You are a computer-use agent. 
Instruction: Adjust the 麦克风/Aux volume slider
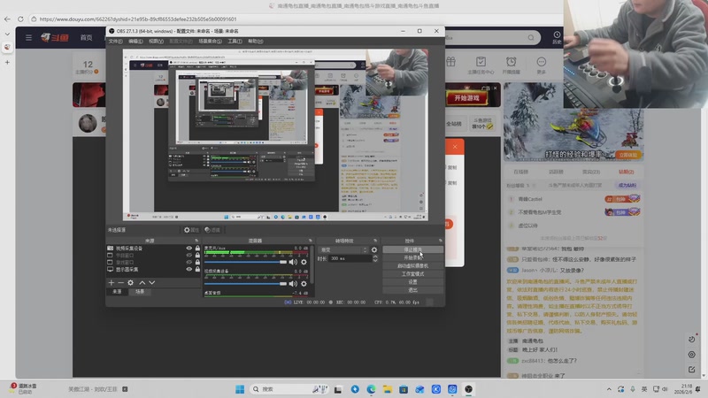(246, 262)
